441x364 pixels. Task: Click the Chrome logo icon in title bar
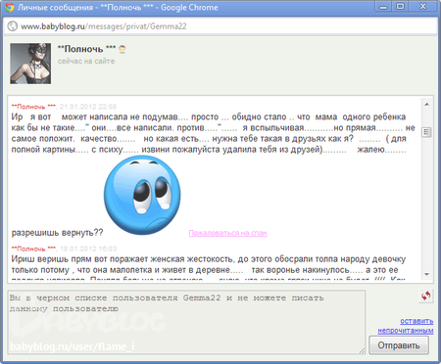pos(9,7)
